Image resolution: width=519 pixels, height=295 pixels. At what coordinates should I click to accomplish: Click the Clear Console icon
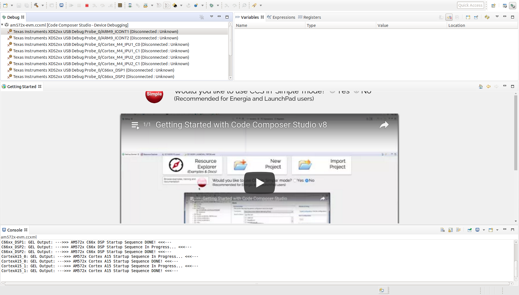(x=443, y=230)
